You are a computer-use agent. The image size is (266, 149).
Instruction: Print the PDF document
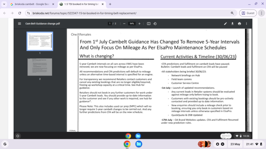pyautogui.click(x=239, y=24)
